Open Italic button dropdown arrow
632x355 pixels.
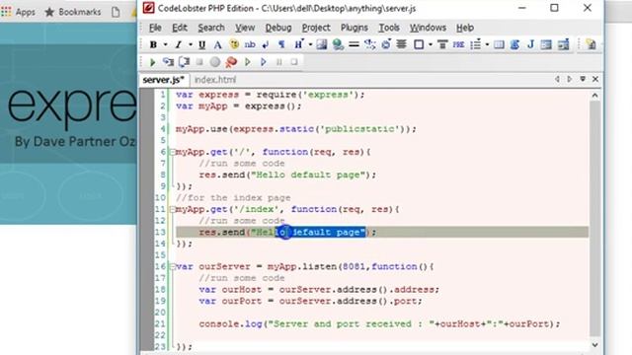[190, 44]
